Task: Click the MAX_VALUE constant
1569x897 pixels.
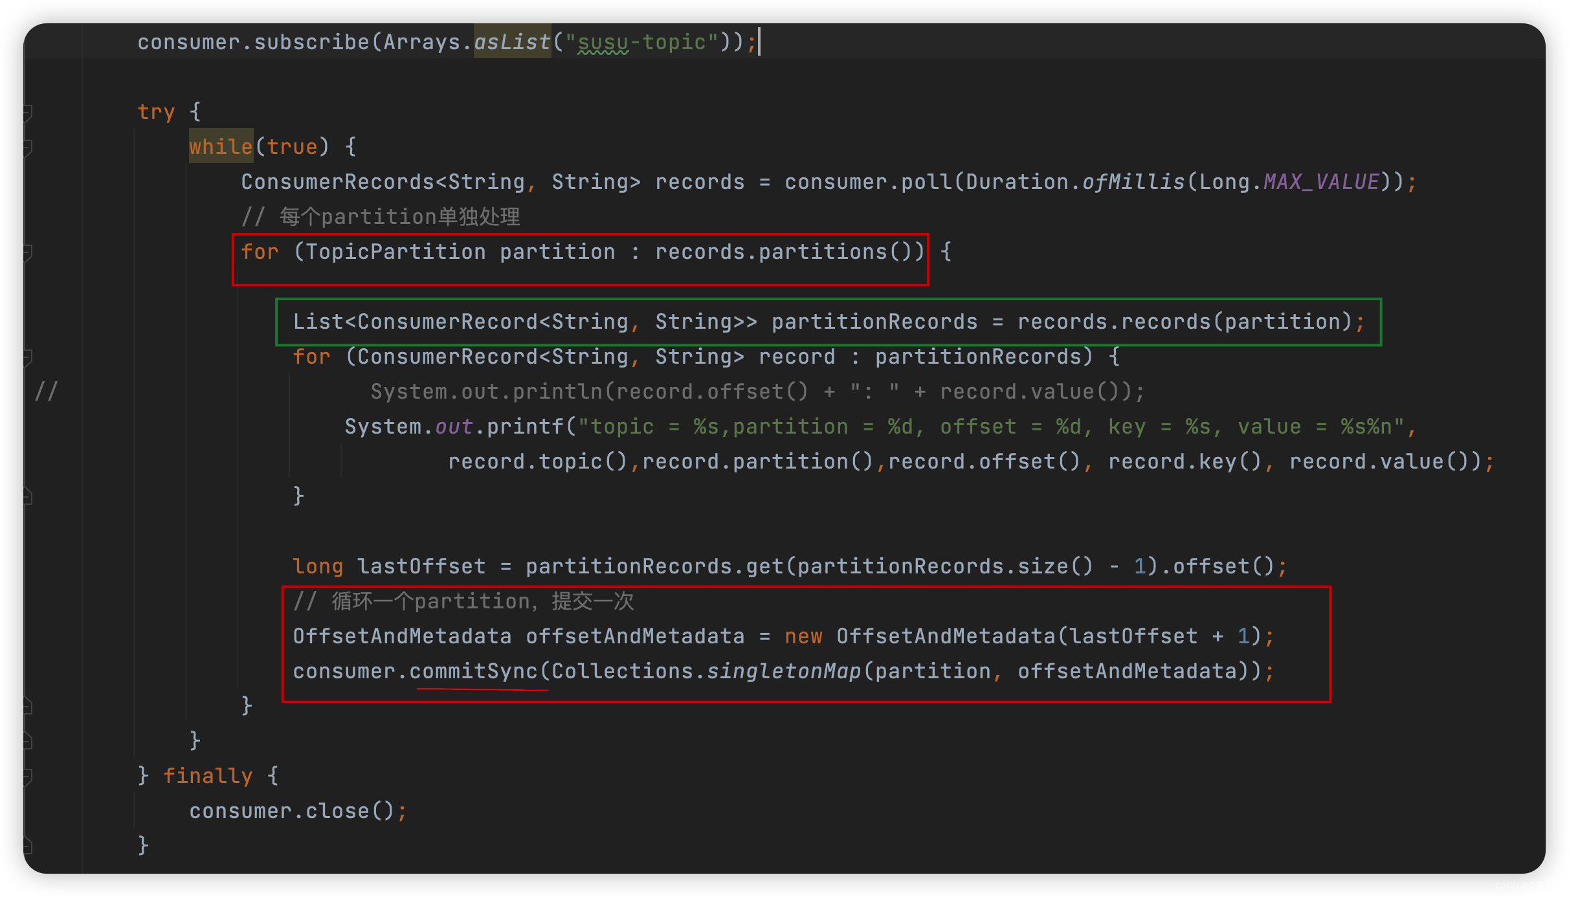Action: (1321, 183)
